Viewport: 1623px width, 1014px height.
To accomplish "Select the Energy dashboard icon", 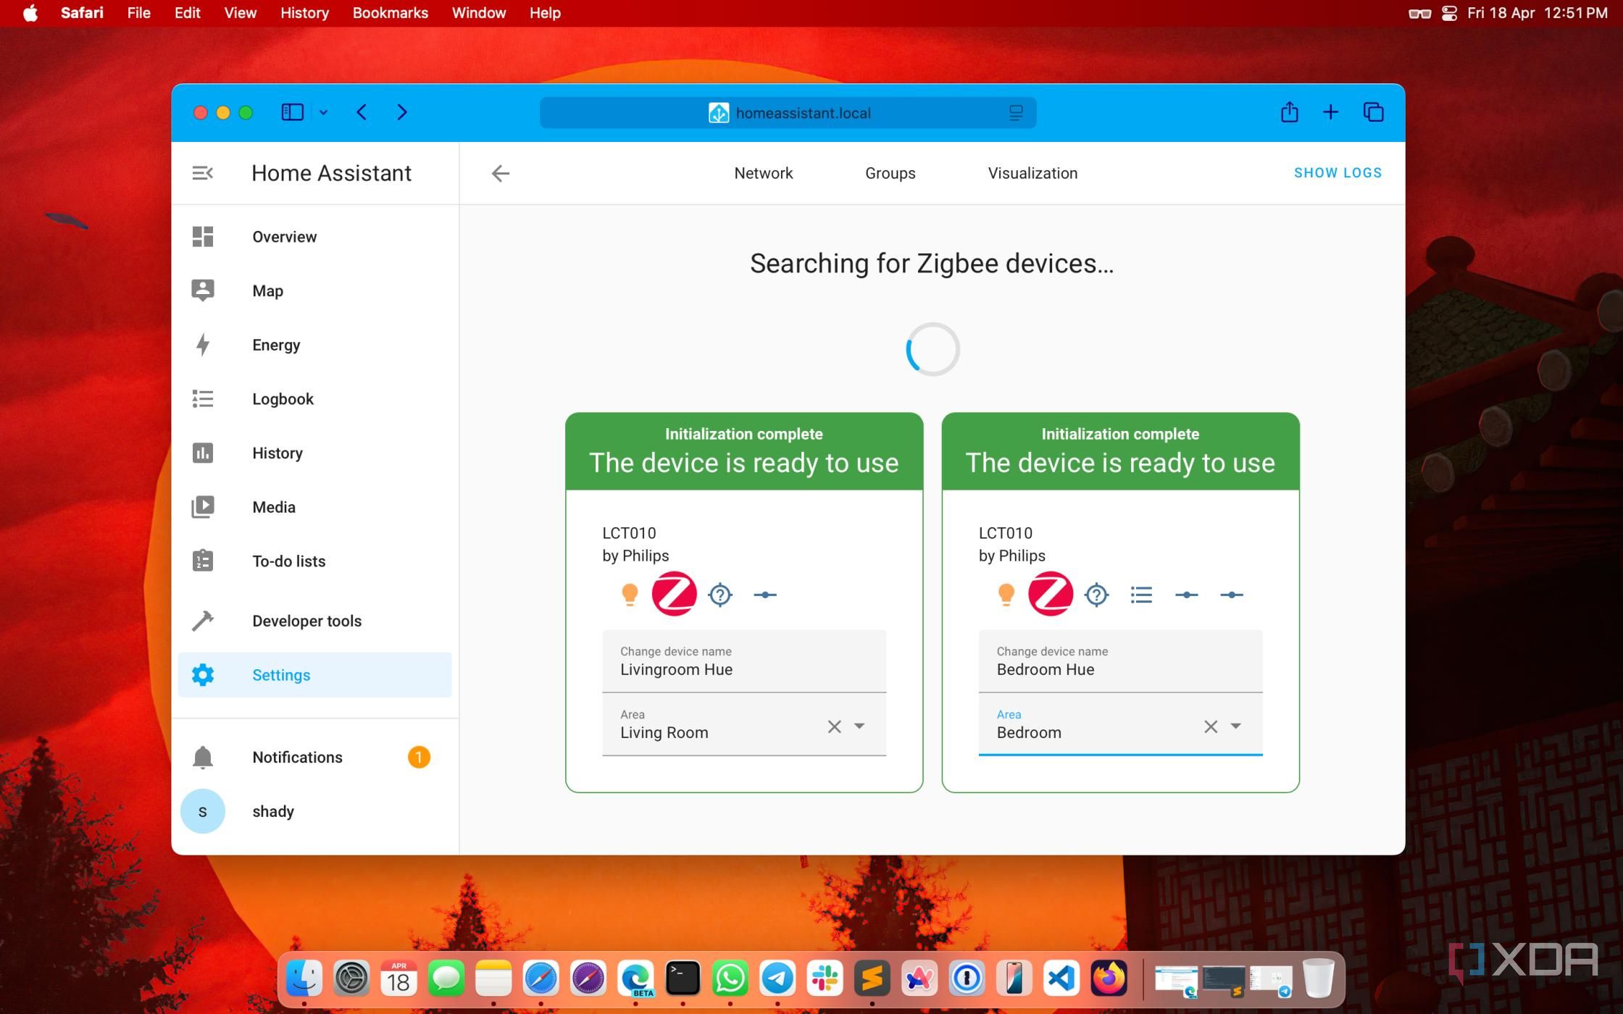I will click(202, 345).
